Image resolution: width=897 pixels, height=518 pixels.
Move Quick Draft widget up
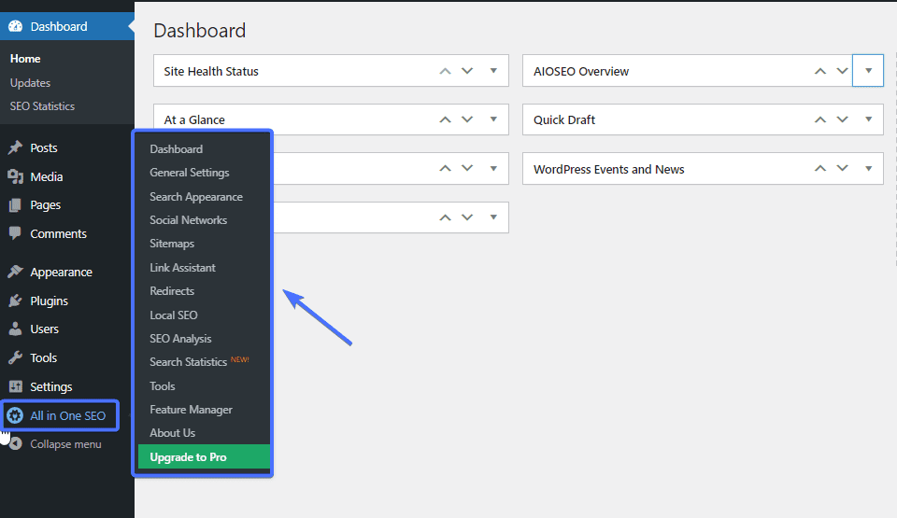[x=820, y=119]
